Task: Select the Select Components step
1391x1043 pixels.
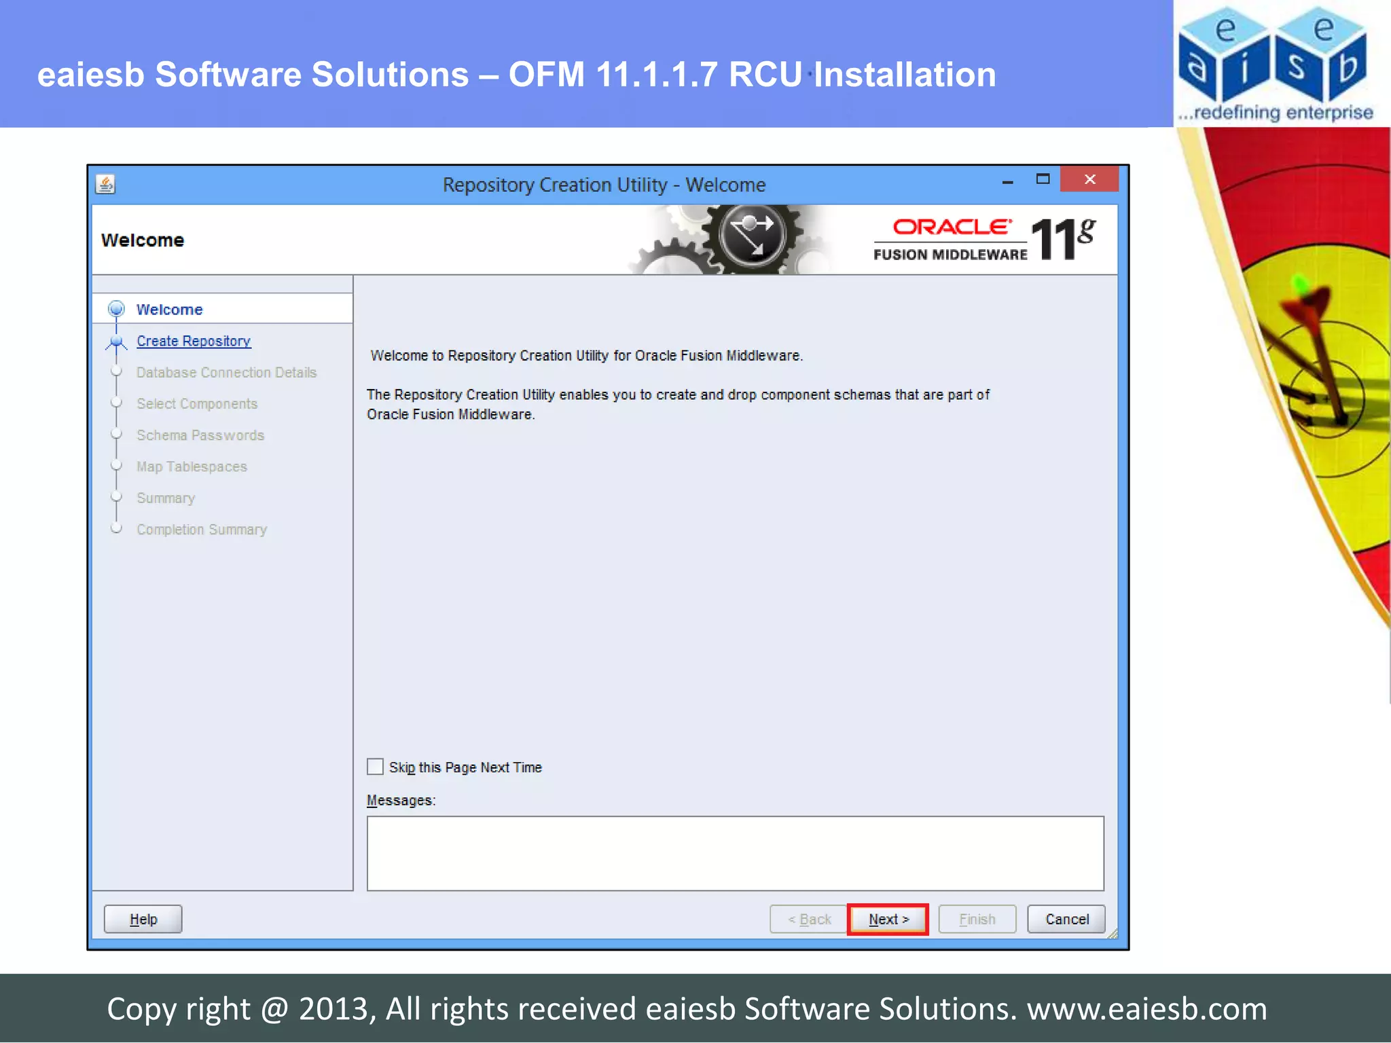Action: tap(197, 403)
